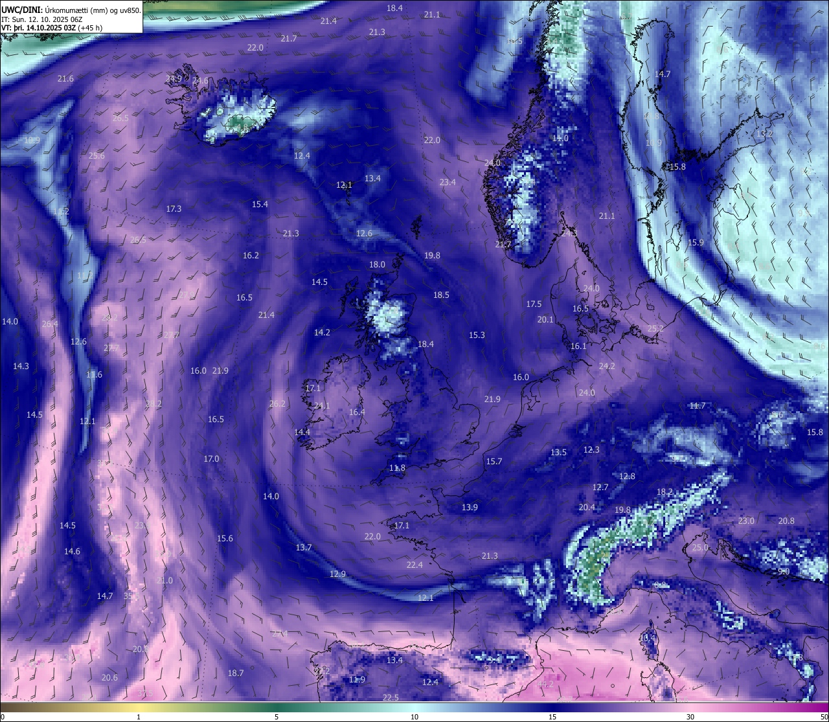Select the map value '15.9' near the Baltic
Viewport: 829px width, 722px height.
point(696,243)
